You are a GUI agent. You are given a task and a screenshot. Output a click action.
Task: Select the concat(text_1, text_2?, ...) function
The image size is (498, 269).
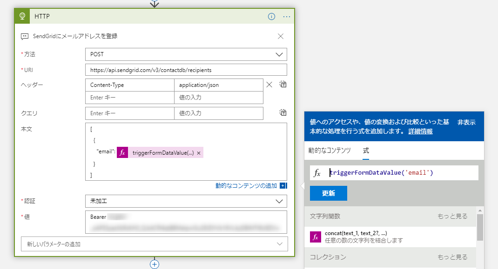click(390, 237)
